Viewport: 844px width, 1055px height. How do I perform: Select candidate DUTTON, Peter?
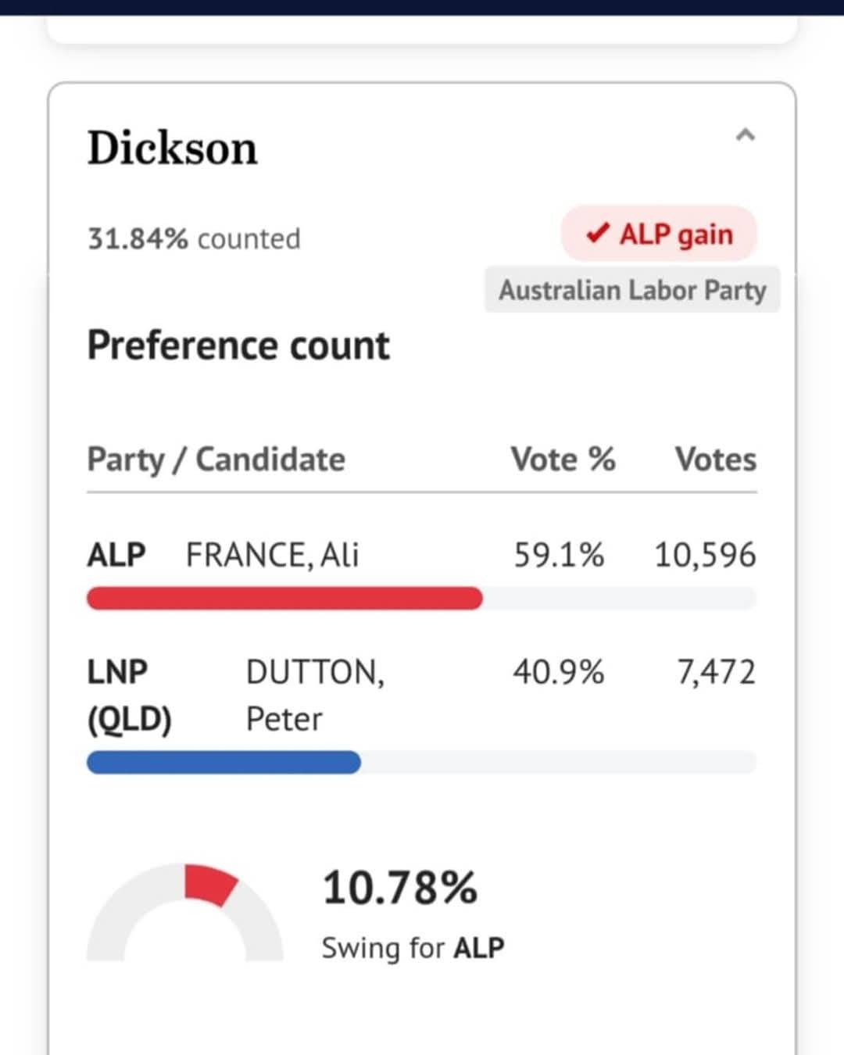[x=314, y=695]
